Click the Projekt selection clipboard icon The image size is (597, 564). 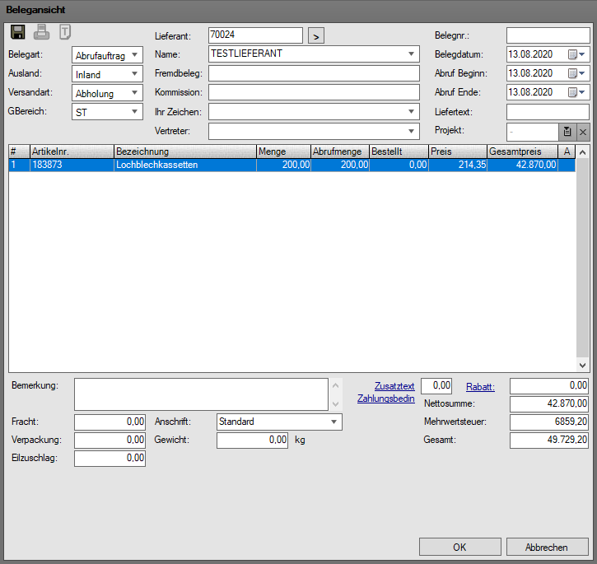click(567, 132)
